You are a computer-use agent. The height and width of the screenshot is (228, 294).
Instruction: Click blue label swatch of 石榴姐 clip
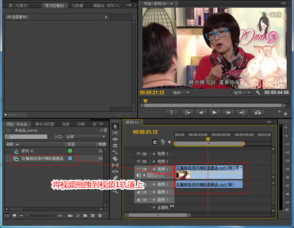coord(70,158)
